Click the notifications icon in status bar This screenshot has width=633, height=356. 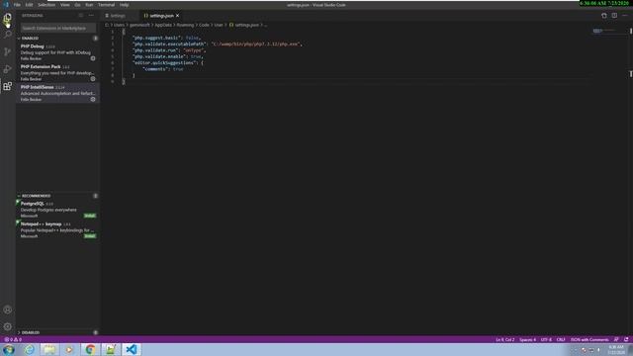pos(626,339)
